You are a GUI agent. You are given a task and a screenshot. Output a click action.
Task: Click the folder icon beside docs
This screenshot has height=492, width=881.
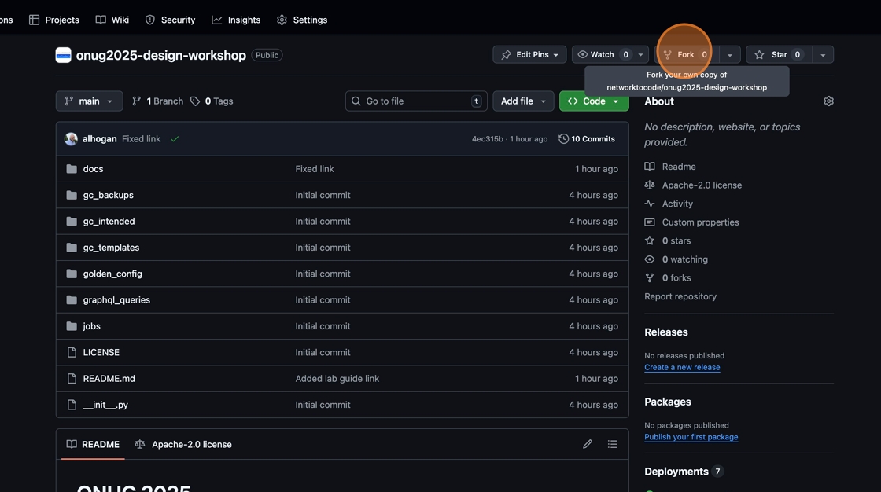72,168
